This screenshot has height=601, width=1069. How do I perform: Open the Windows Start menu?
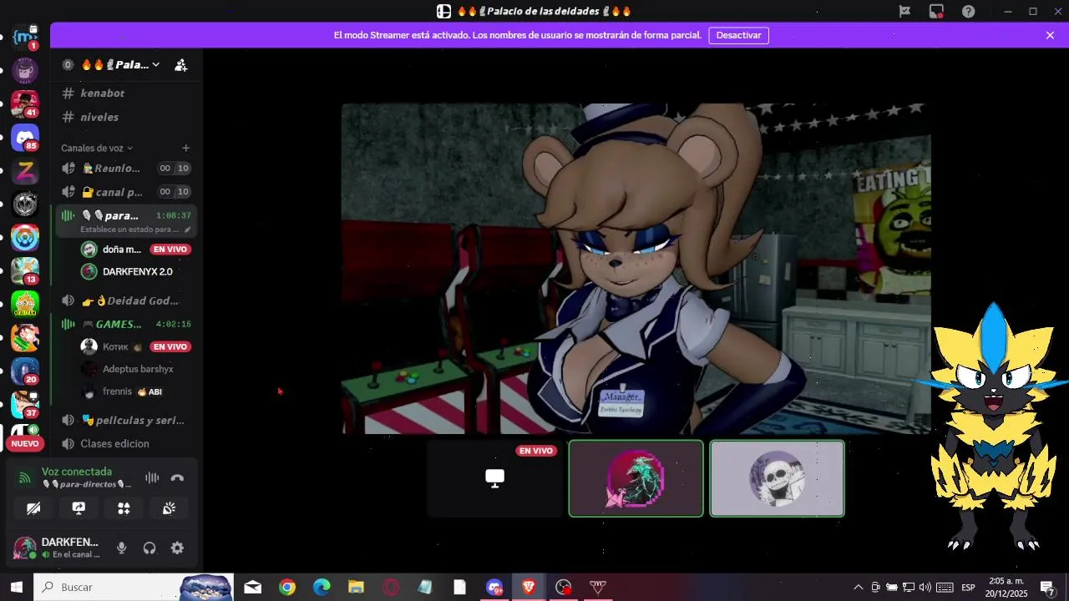[17, 588]
